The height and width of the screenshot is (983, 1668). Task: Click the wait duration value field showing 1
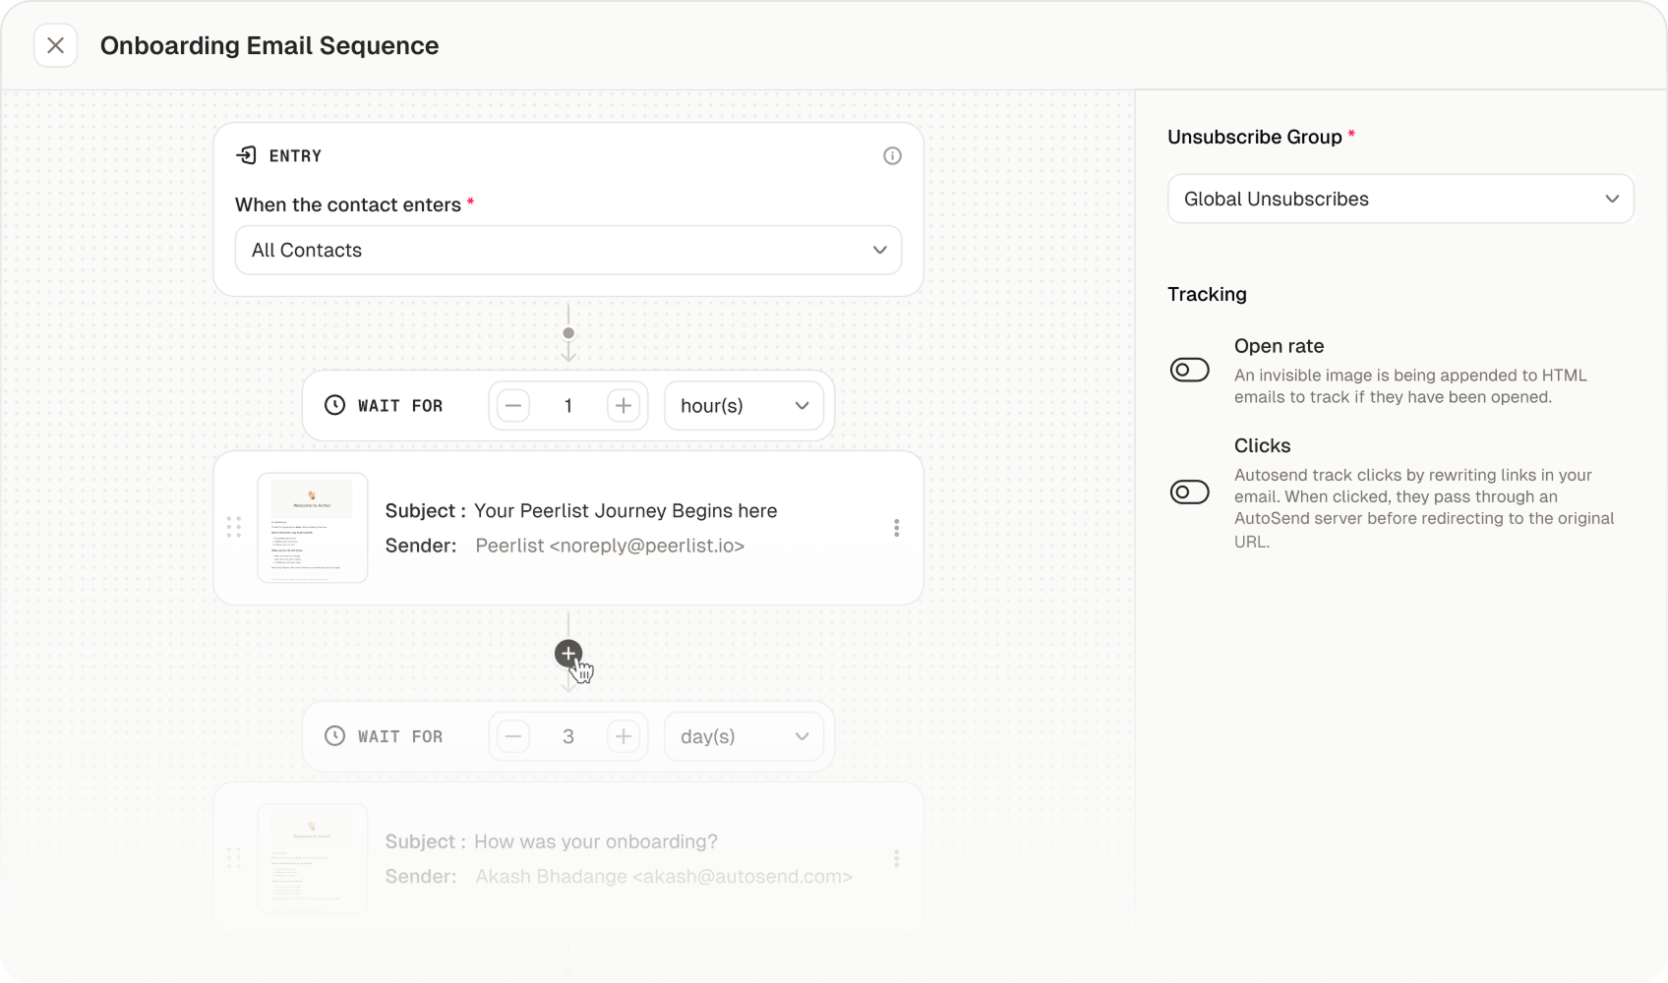(x=568, y=404)
